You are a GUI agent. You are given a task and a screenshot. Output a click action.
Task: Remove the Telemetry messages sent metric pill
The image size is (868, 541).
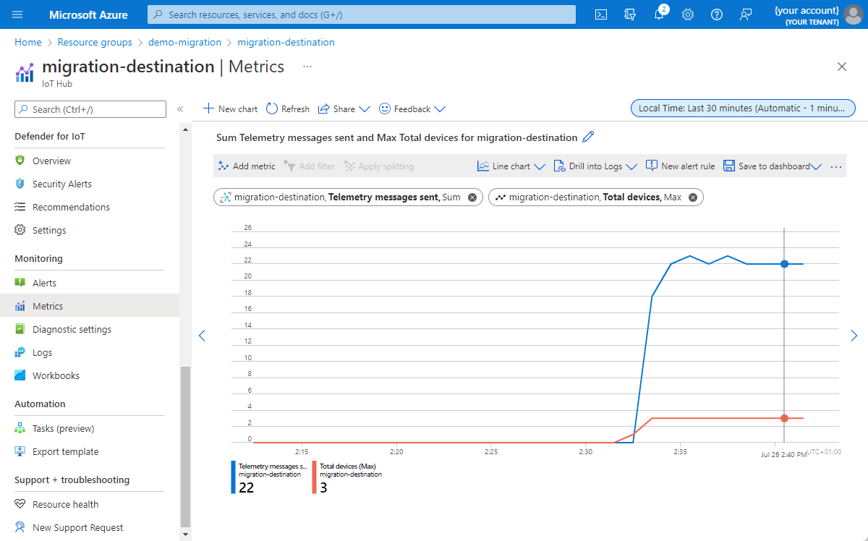pyautogui.click(x=472, y=197)
